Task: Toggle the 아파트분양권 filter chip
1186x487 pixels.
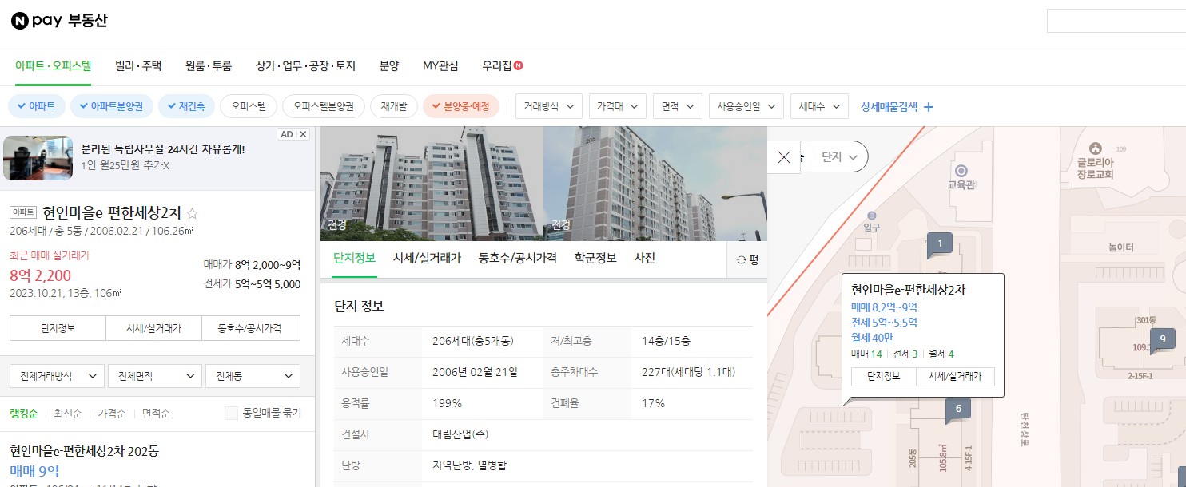Action: (x=112, y=106)
